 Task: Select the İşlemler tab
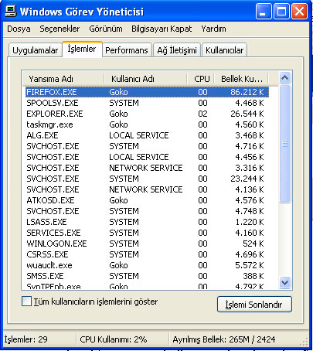pos(82,49)
